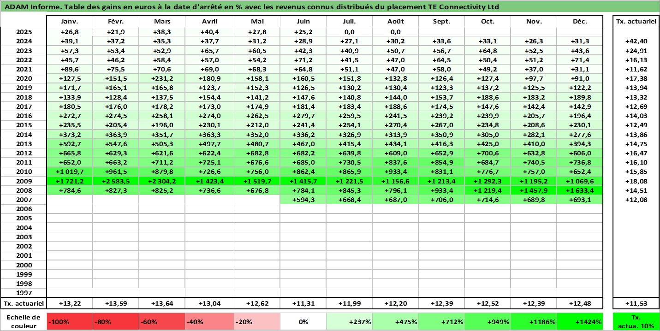Select actuarial rate +12,08 for 2007

pos(636,200)
